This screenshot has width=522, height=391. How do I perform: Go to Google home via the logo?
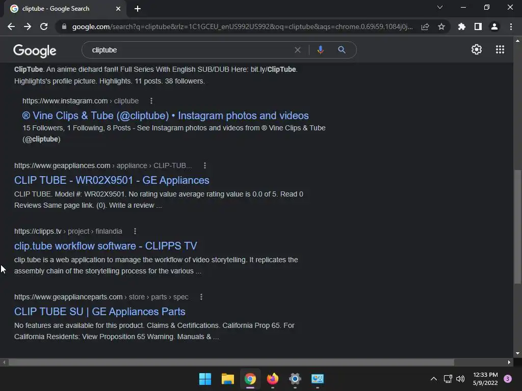[35, 50]
